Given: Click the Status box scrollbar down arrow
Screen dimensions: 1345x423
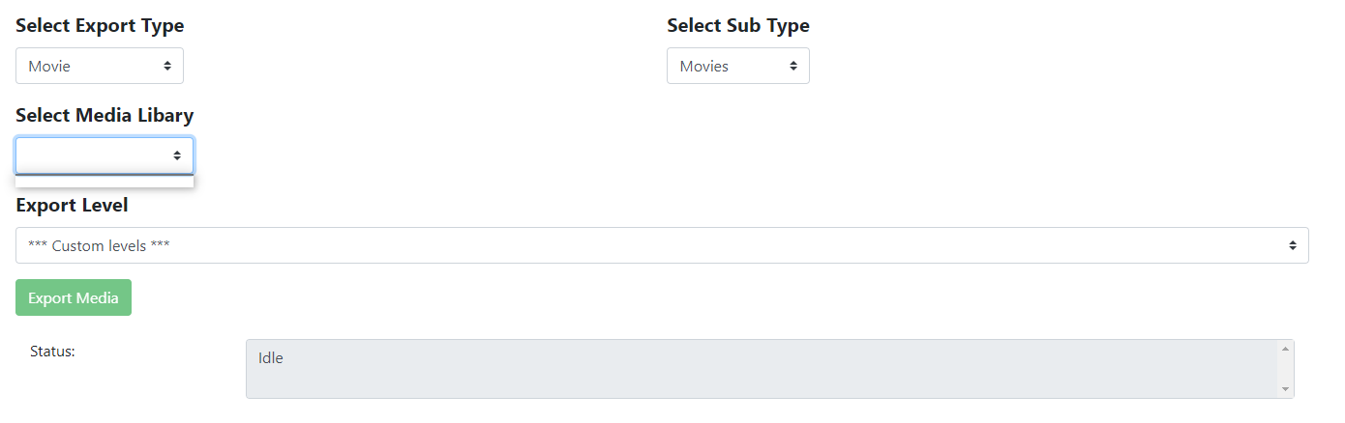Looking at the screenshot, I should [x=1285, y=388].
